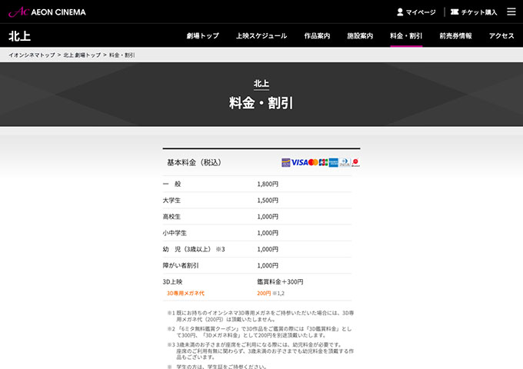This screenshot has width=523, height=369.
Task: Click the AEON card icon
Action: point(286,162)
